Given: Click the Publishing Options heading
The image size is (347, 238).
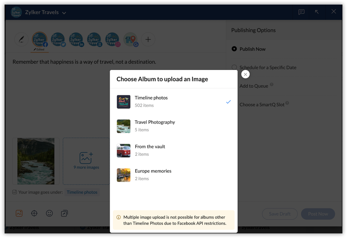Looking at the screenshot, I should 253,30.
